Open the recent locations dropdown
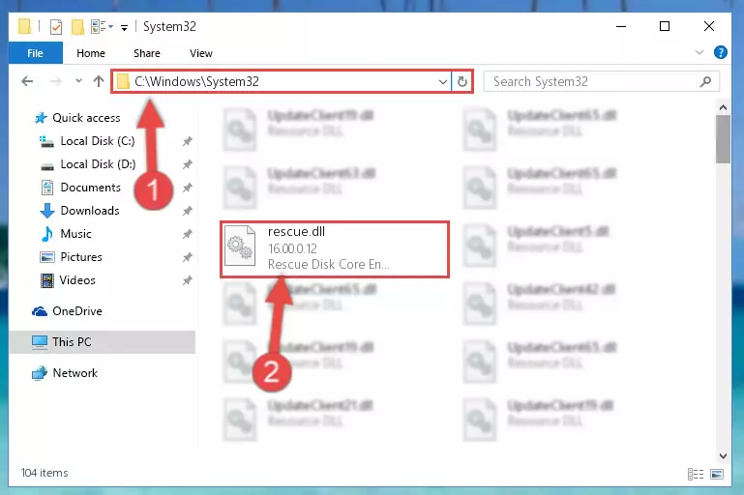The image size is (744, 495). [x=78, y=81]
